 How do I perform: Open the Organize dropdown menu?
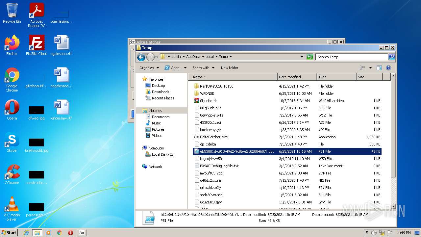[149, 68]
